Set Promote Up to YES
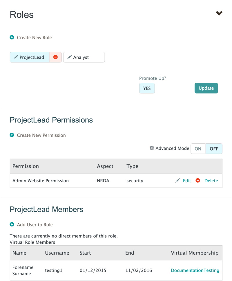The width and height of the screenshot is (232, 281). [x=147, y=88]
